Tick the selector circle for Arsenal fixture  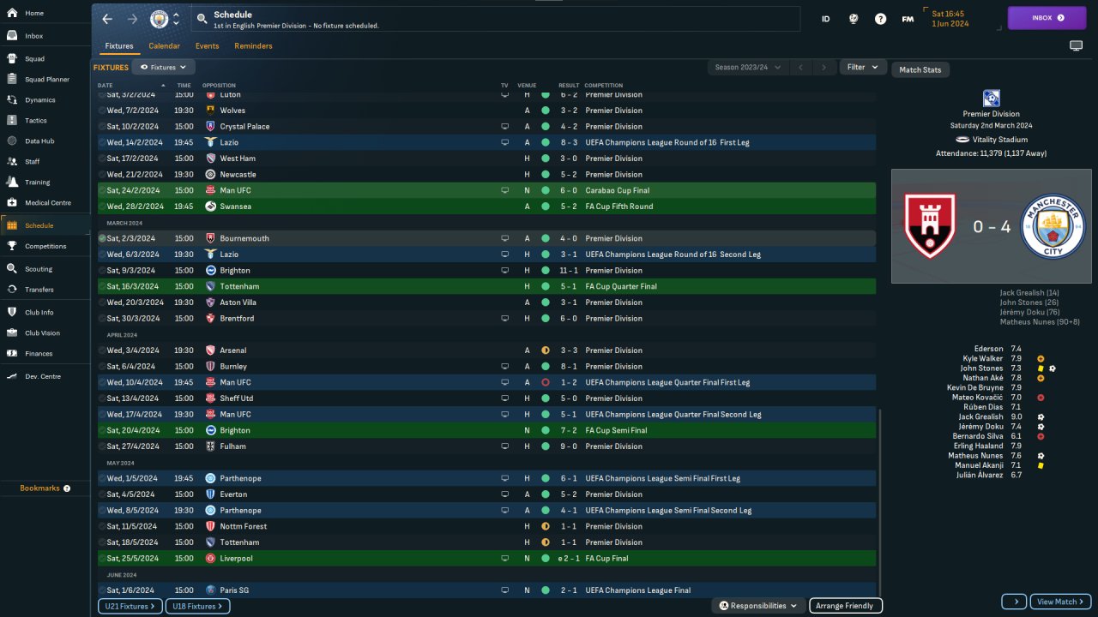[102, 350]
